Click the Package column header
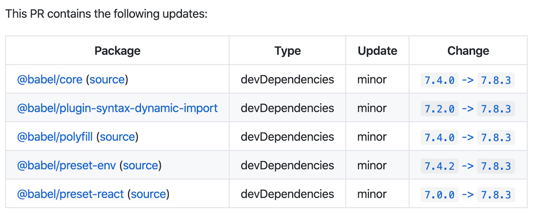537x214 pixels. (117, 51)
